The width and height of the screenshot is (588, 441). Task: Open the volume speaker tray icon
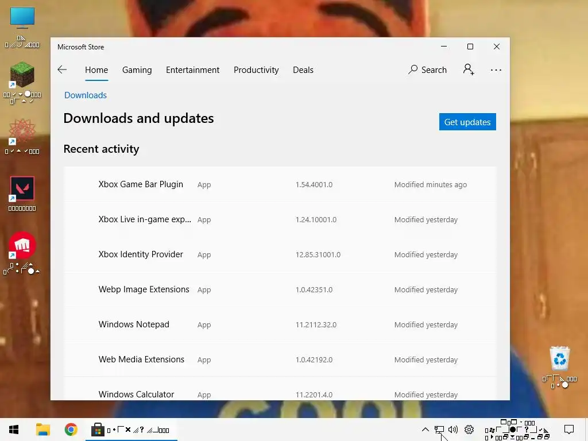[453, 430]
